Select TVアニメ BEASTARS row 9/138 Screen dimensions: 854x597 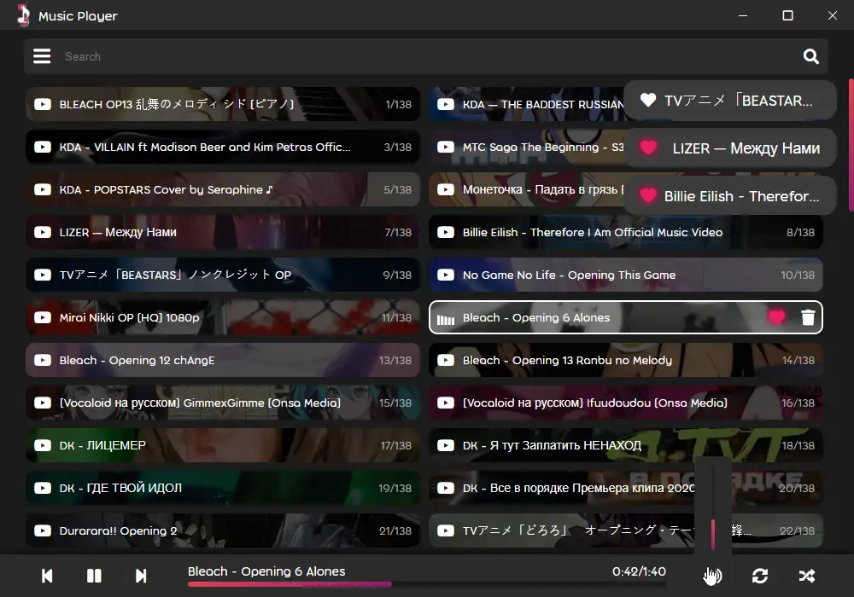coord(223,275)
